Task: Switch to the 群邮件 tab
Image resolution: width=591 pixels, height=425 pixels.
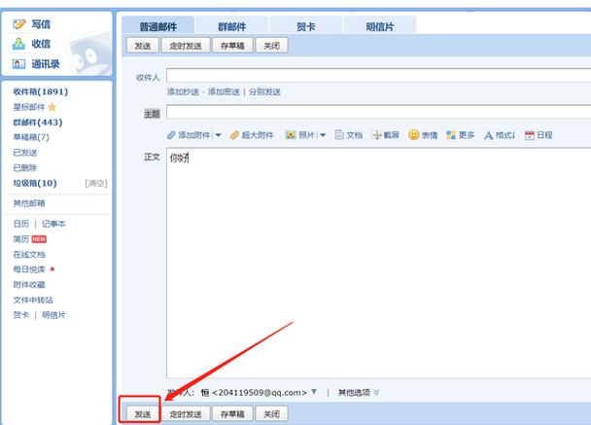Action: tap(231, 26)
